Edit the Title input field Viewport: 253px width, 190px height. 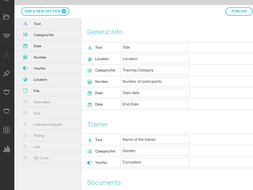155,47
